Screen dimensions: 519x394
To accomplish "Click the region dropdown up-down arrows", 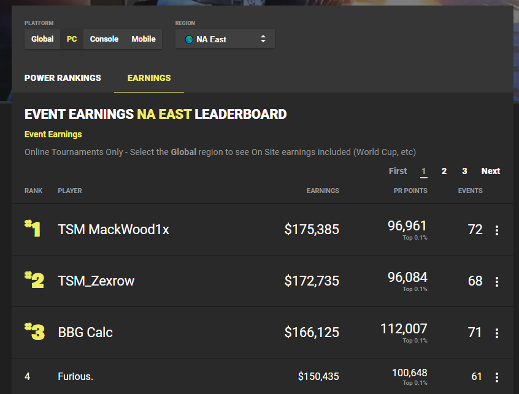I will tap(263, 39).
